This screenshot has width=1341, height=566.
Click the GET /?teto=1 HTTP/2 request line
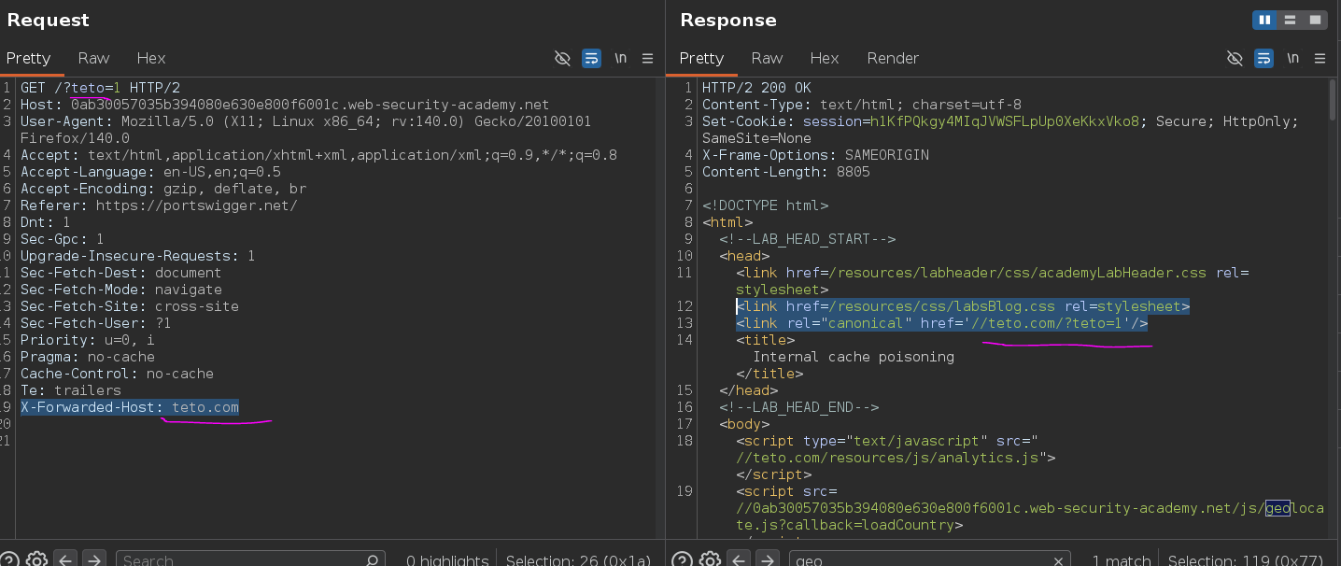coord(101,88)
